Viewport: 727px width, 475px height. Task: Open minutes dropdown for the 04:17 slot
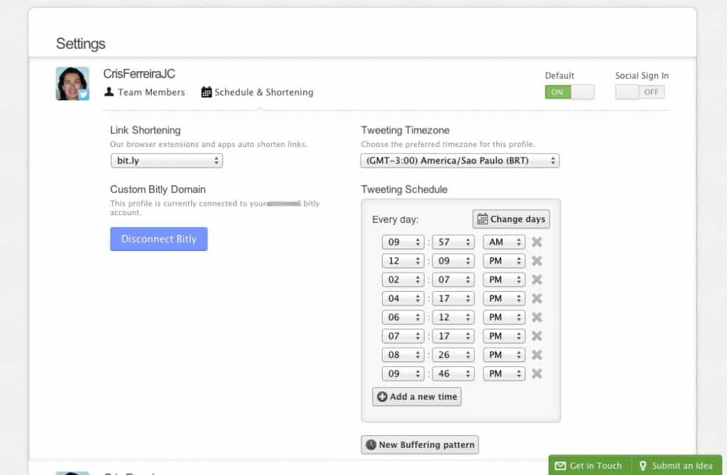coord(453,298)
